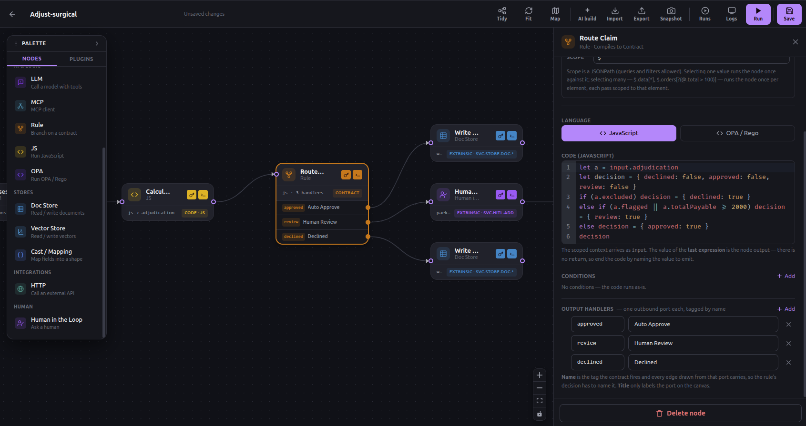Click the back arrow next to Adjust-surgical

click(x=12, y=14)
